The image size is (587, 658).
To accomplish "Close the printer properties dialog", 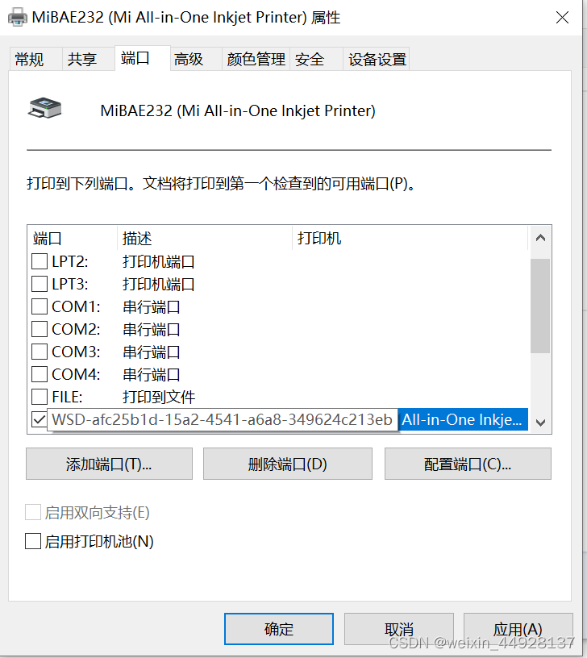I will [x=562, y=17].
